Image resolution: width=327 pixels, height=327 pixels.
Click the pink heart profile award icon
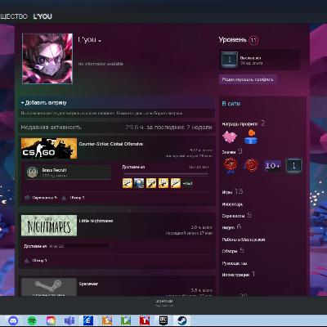(x=230, y=137)
